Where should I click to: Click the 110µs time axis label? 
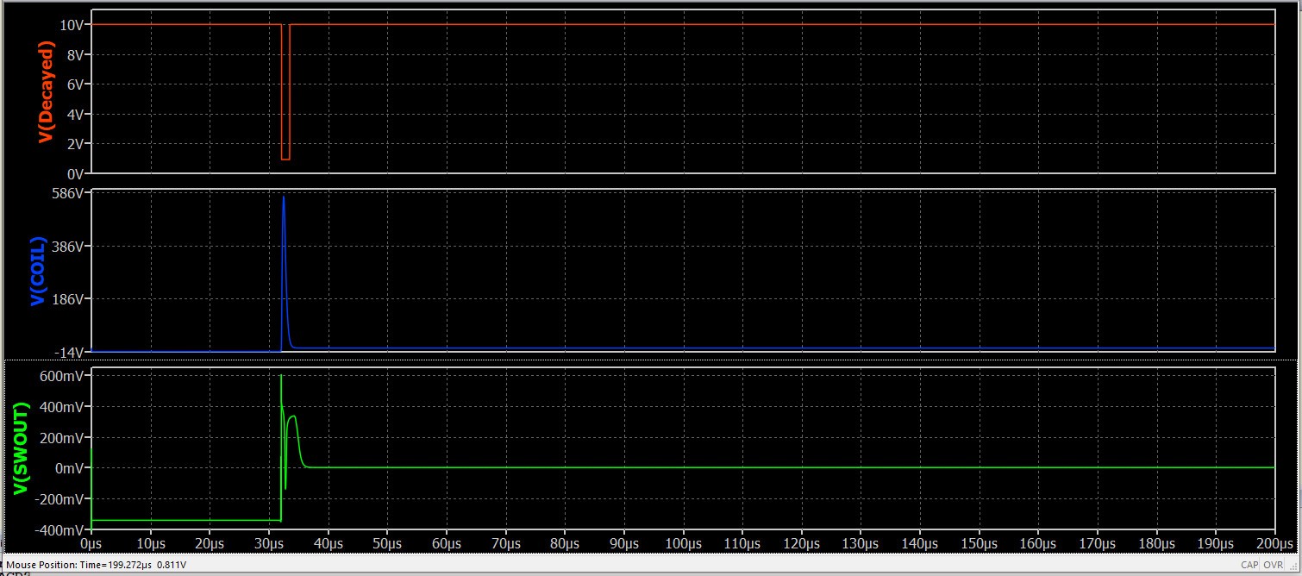tap(742, 544)
